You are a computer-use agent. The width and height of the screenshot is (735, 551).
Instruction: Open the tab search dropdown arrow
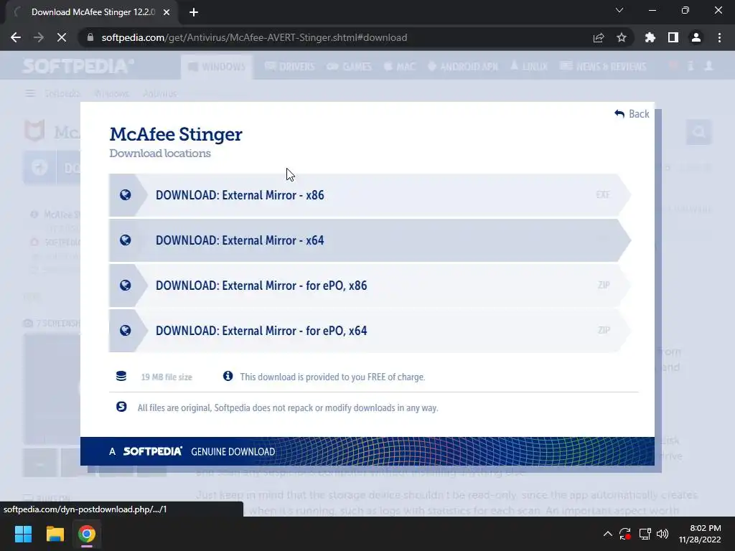click(619, 10)
